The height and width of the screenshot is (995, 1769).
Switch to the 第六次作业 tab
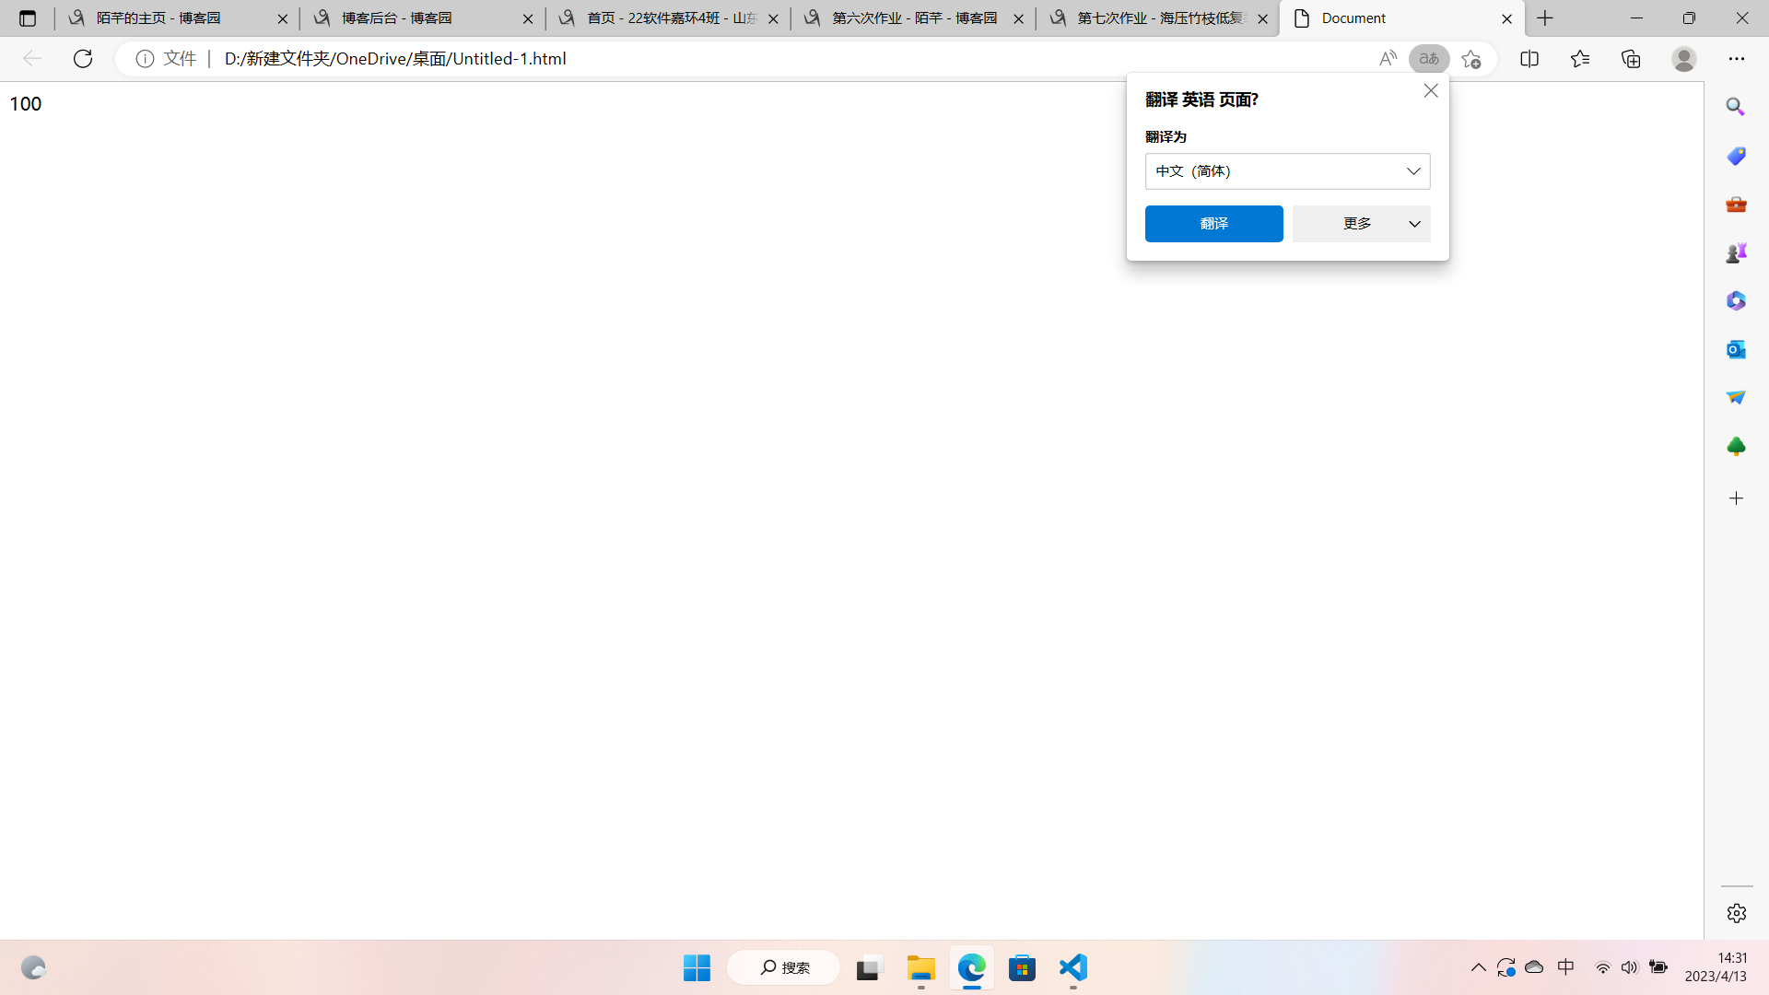914,18
